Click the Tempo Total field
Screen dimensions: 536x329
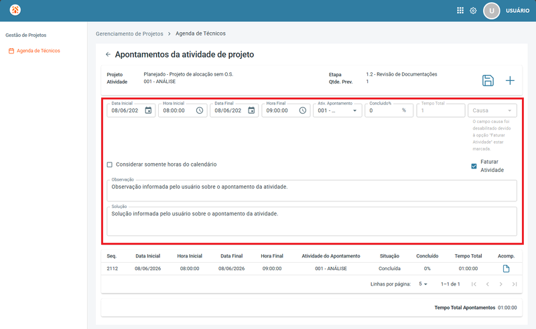(441, 110)
